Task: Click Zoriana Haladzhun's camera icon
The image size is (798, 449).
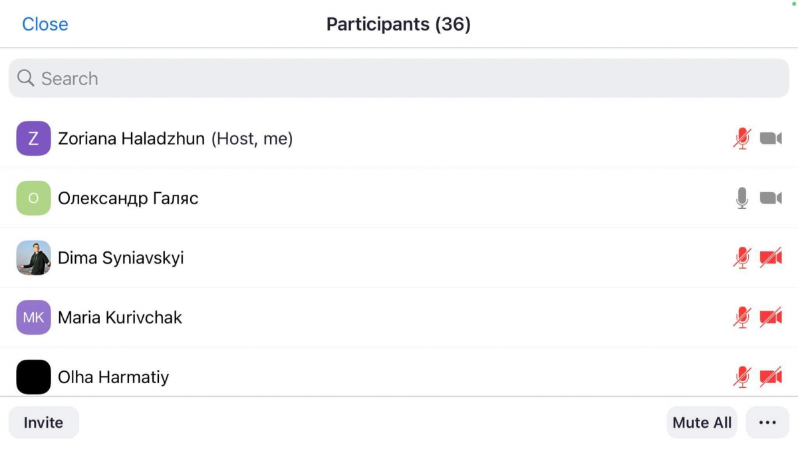Action: coord(771,138)
